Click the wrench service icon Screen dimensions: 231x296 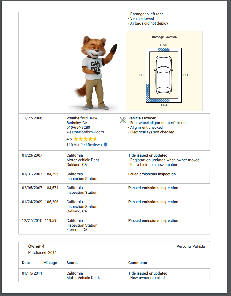click(123, 120)
